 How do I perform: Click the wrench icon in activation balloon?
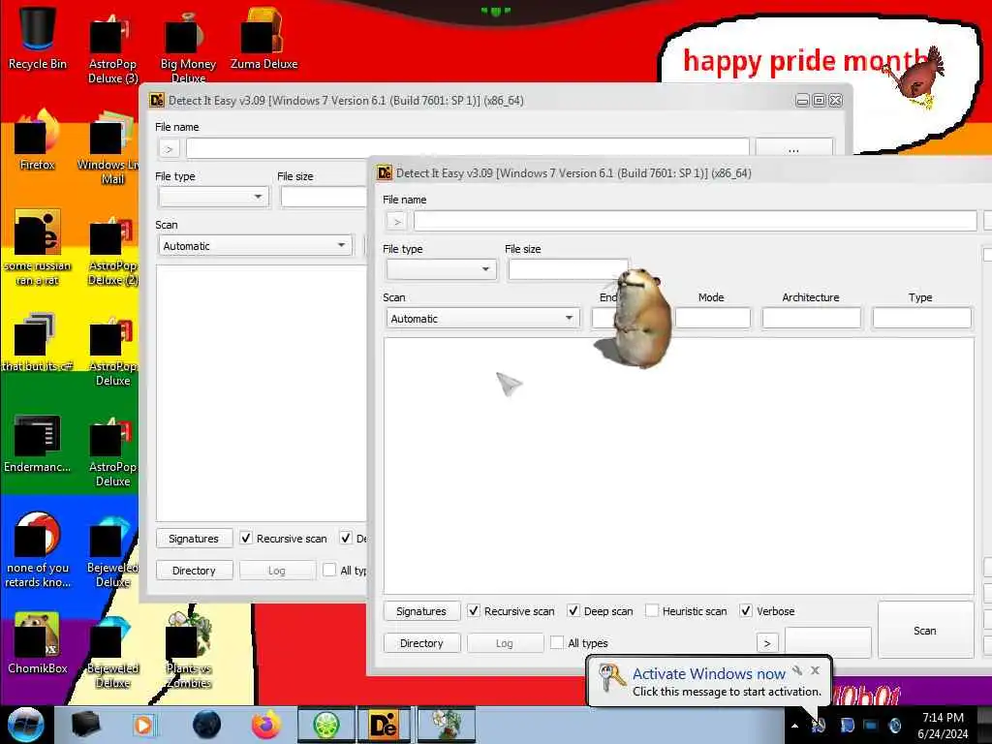coord(797,670)
